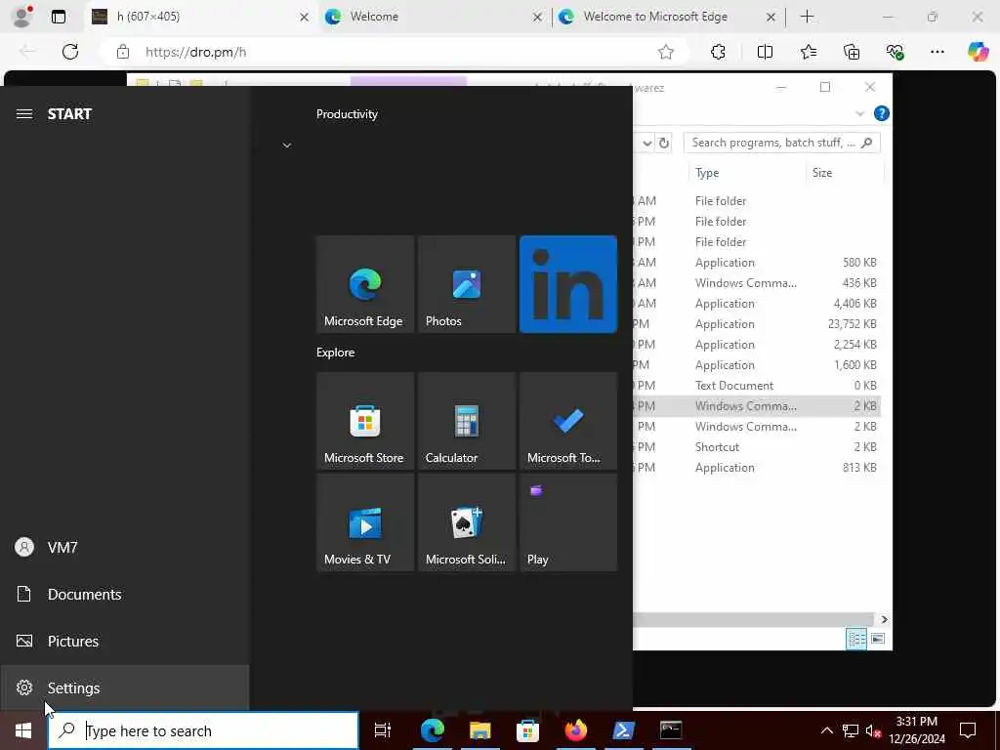Refresh the Explorer folder view

tap(664, 143)
